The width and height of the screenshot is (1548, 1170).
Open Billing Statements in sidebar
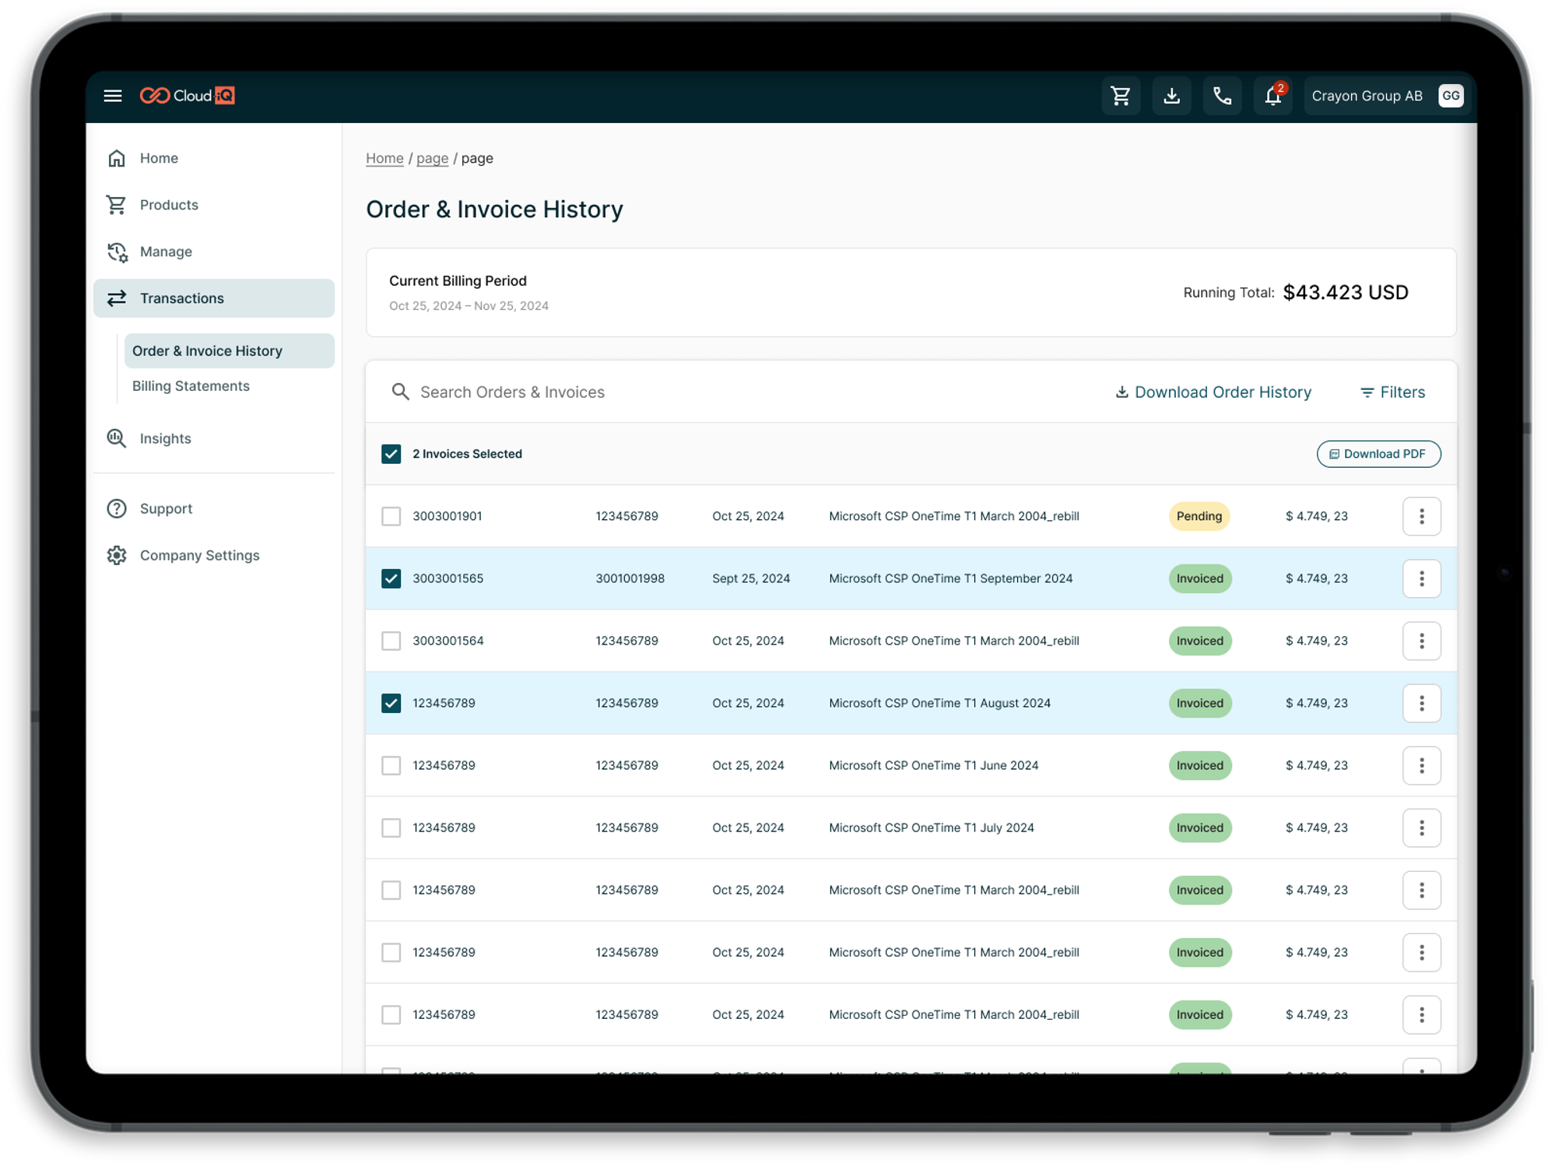point(191,386)
